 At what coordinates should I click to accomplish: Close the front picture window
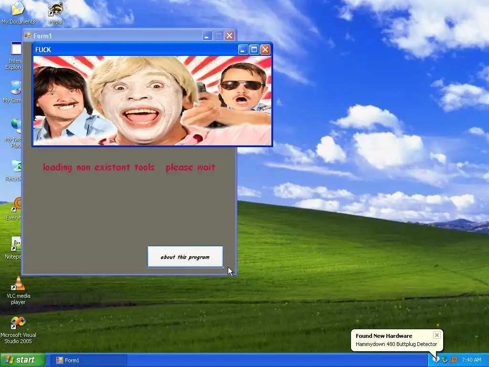[x=265, y=49]
